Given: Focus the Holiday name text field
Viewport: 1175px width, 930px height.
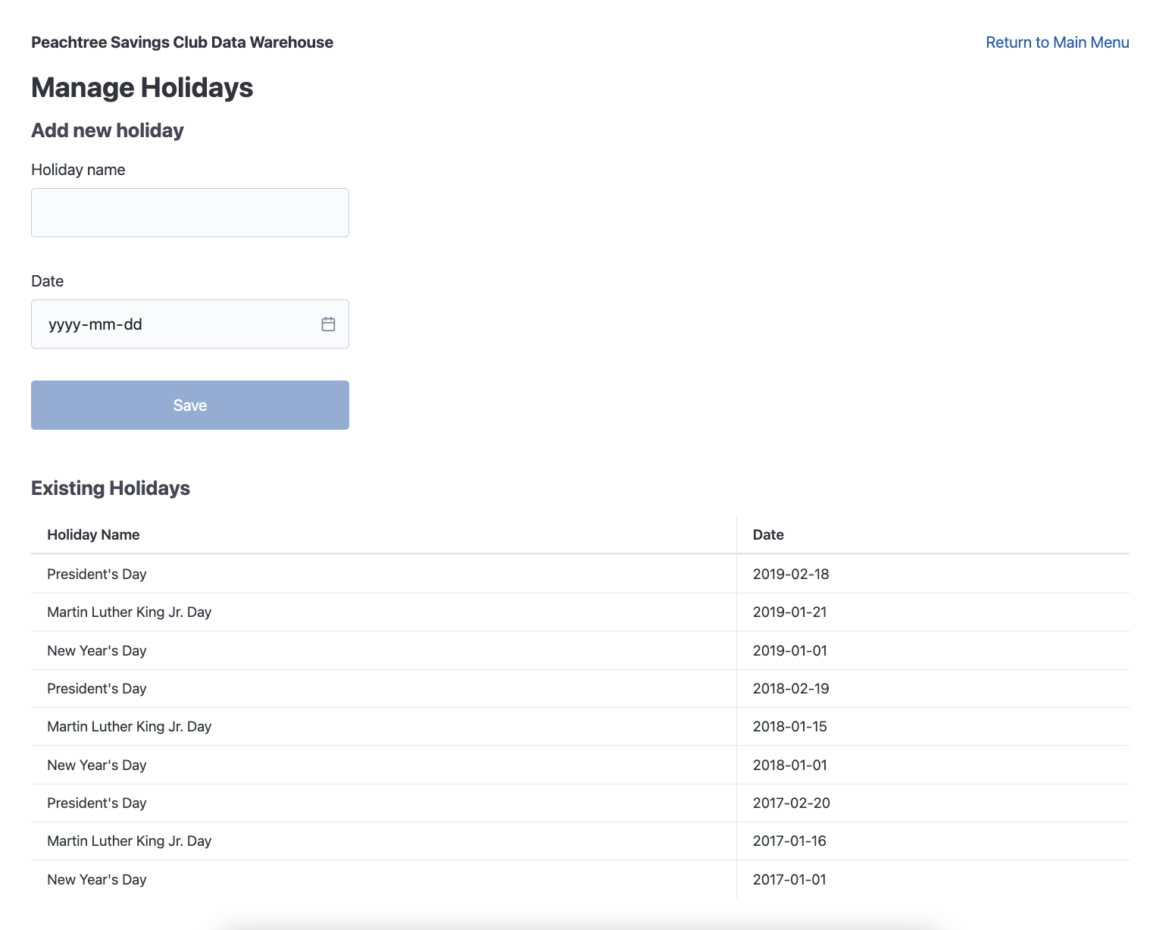Looking at the screenshot, I should point(189,212).
